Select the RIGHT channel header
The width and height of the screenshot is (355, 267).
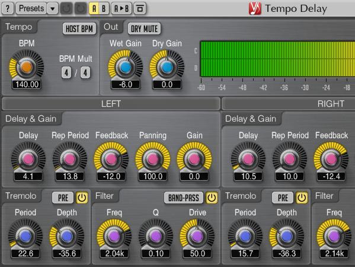pos(289,104)
